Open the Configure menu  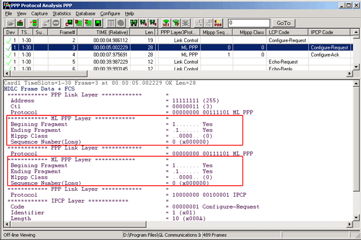(x=110, y=14)
